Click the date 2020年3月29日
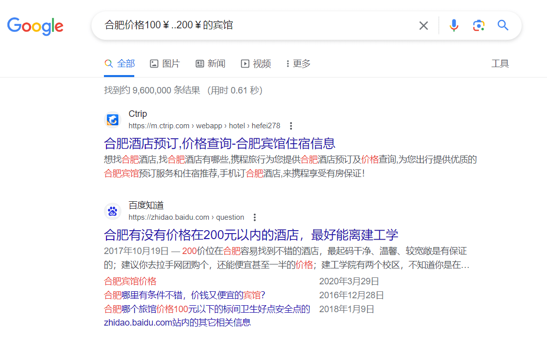This screenshot has width=547, height=341. click(349, 281)
